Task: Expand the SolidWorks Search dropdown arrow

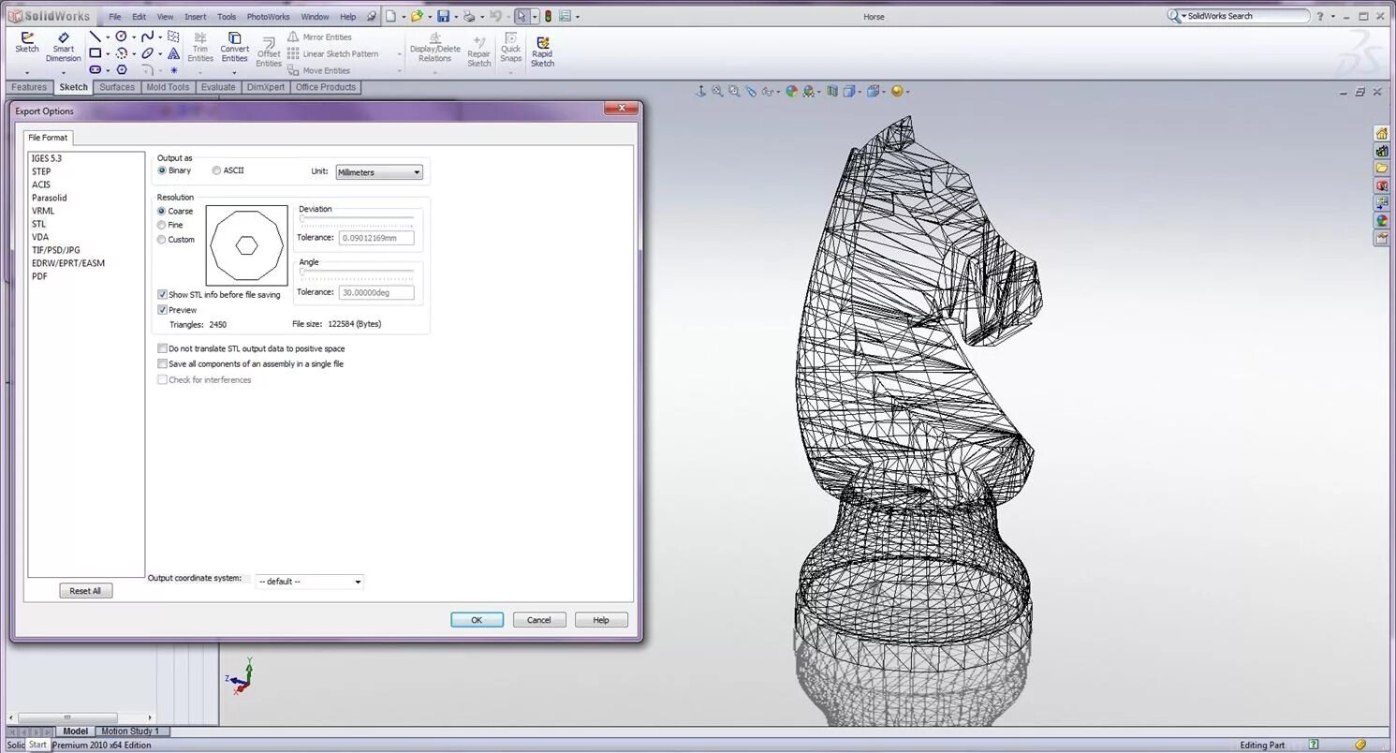Action: [1183, 16]
